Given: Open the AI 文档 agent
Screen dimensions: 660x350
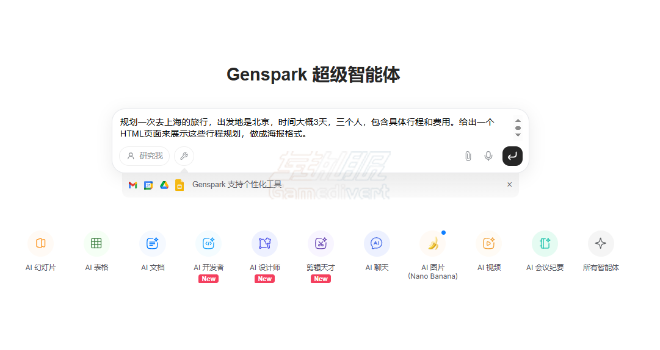Looking at the screenshot, I should tap(153, 243).
